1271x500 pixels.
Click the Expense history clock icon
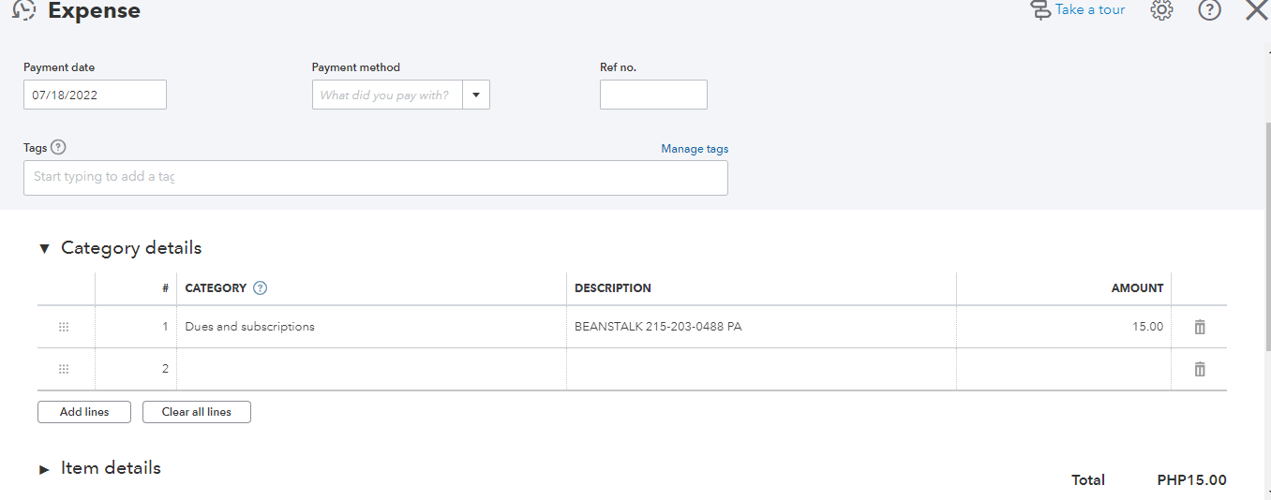point(24,10)
